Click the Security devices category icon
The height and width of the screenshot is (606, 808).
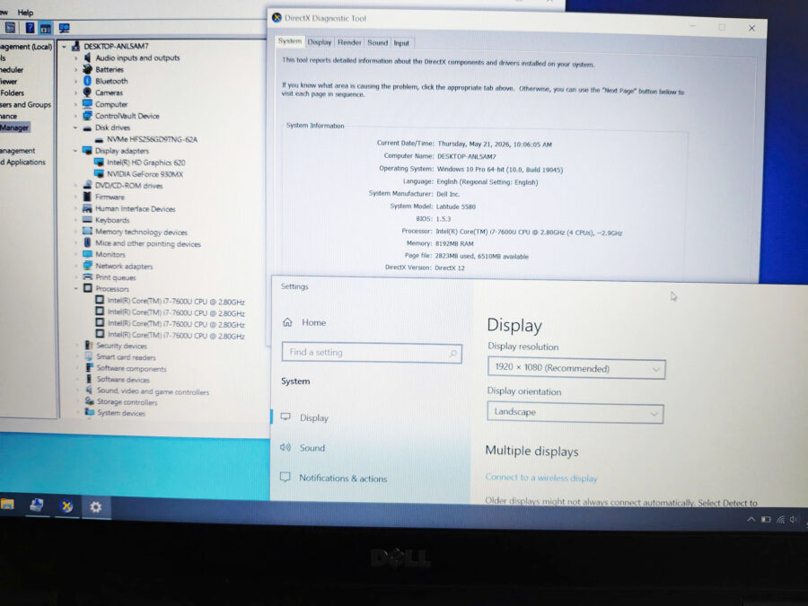tap(89, 346)
